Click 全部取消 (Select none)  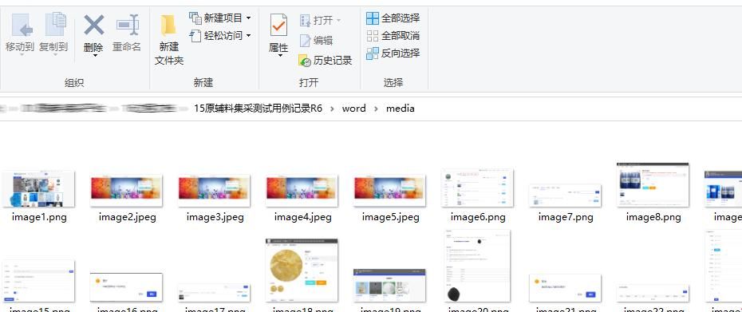393,35
